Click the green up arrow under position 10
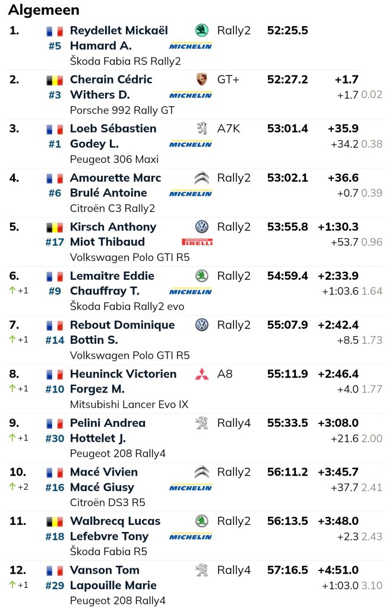Image resolution: width=392 pixels, height=608 pixels. 12,487
